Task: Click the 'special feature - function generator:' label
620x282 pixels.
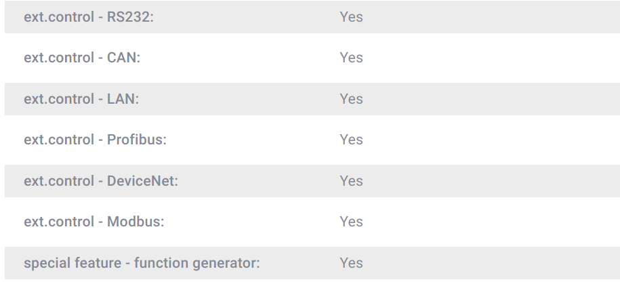Action: (x=142, y=263)
